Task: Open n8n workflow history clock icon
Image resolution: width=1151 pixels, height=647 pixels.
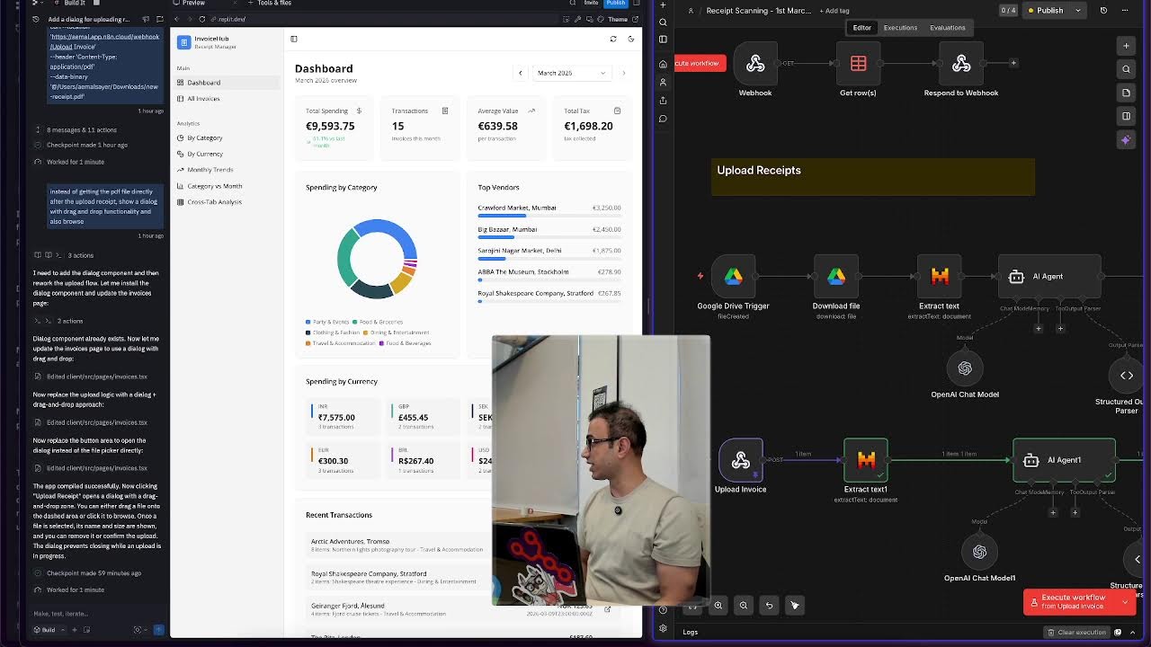Action: pyautogui.click(x=1103, y=11)
